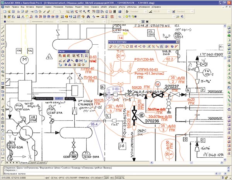Click the first icon in the Растр в векторы toolbar
Screen dimensions: 232x180
click(x=111, y=47)
